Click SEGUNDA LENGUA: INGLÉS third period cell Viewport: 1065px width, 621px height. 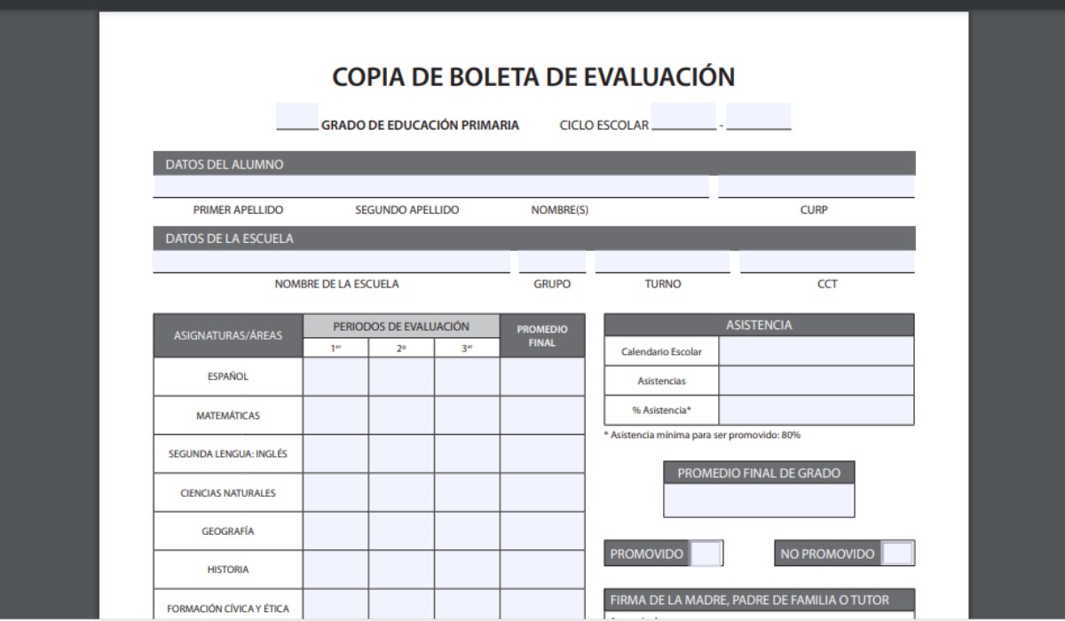(466, 453)
